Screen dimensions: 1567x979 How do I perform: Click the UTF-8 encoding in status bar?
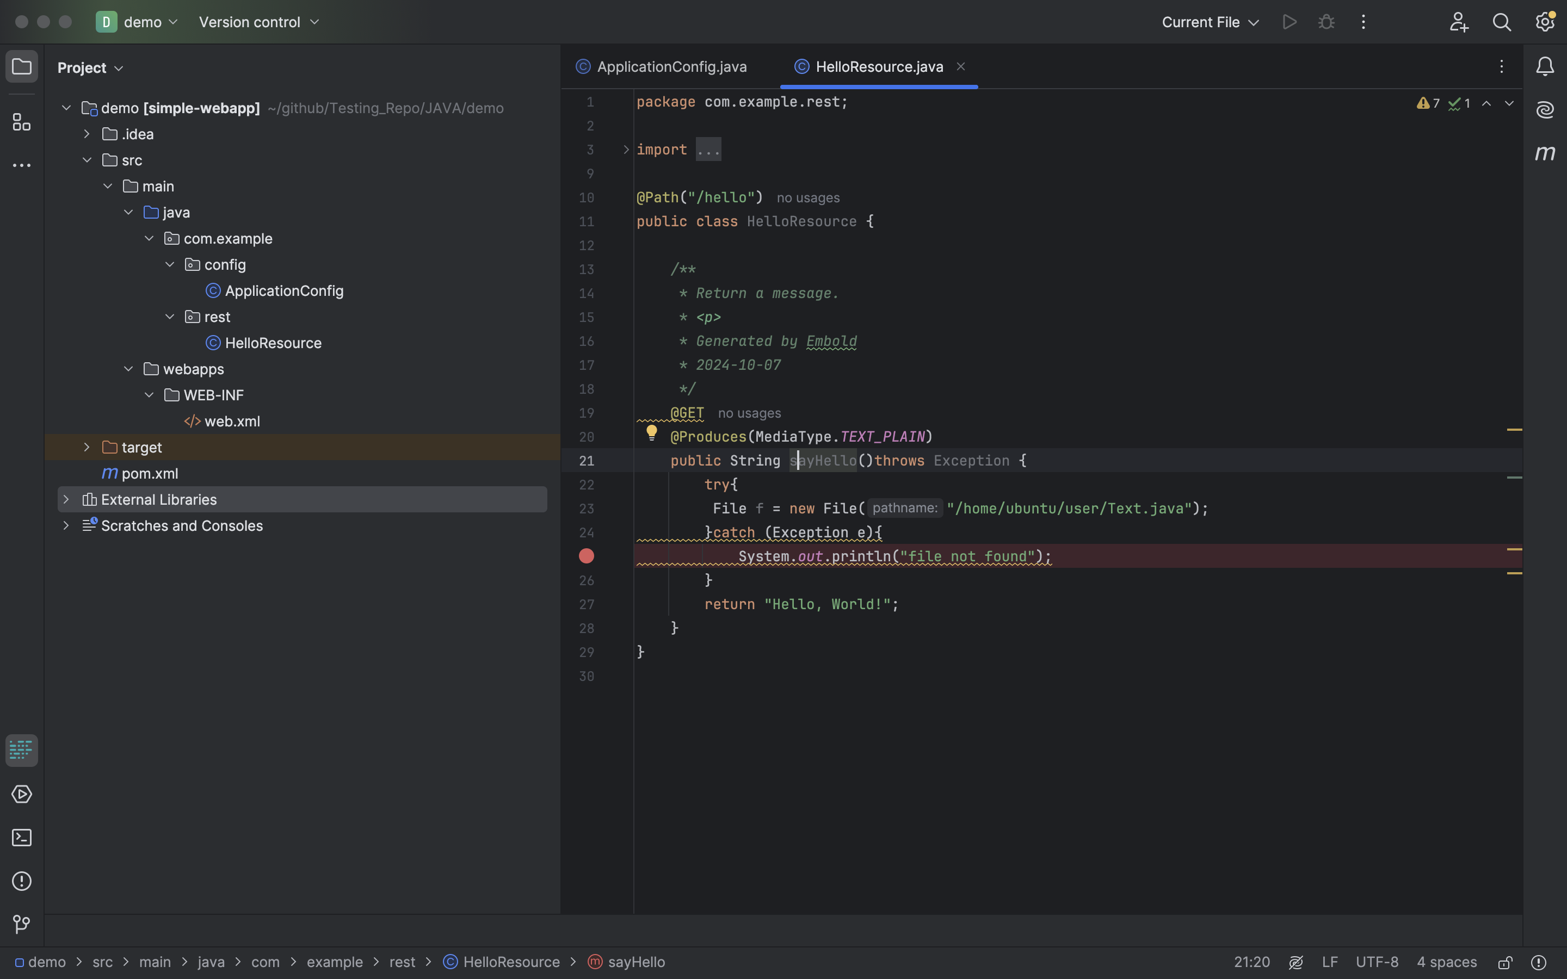[1377, 962]
